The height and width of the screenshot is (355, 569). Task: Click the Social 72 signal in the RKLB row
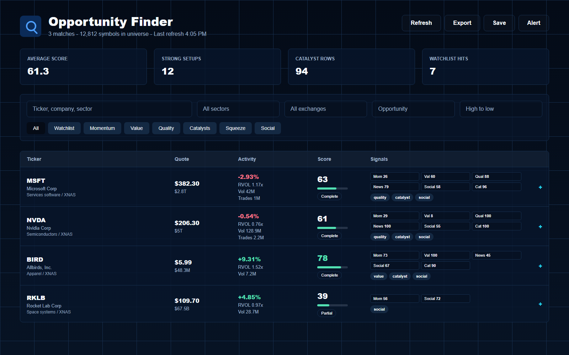(446, 299)
